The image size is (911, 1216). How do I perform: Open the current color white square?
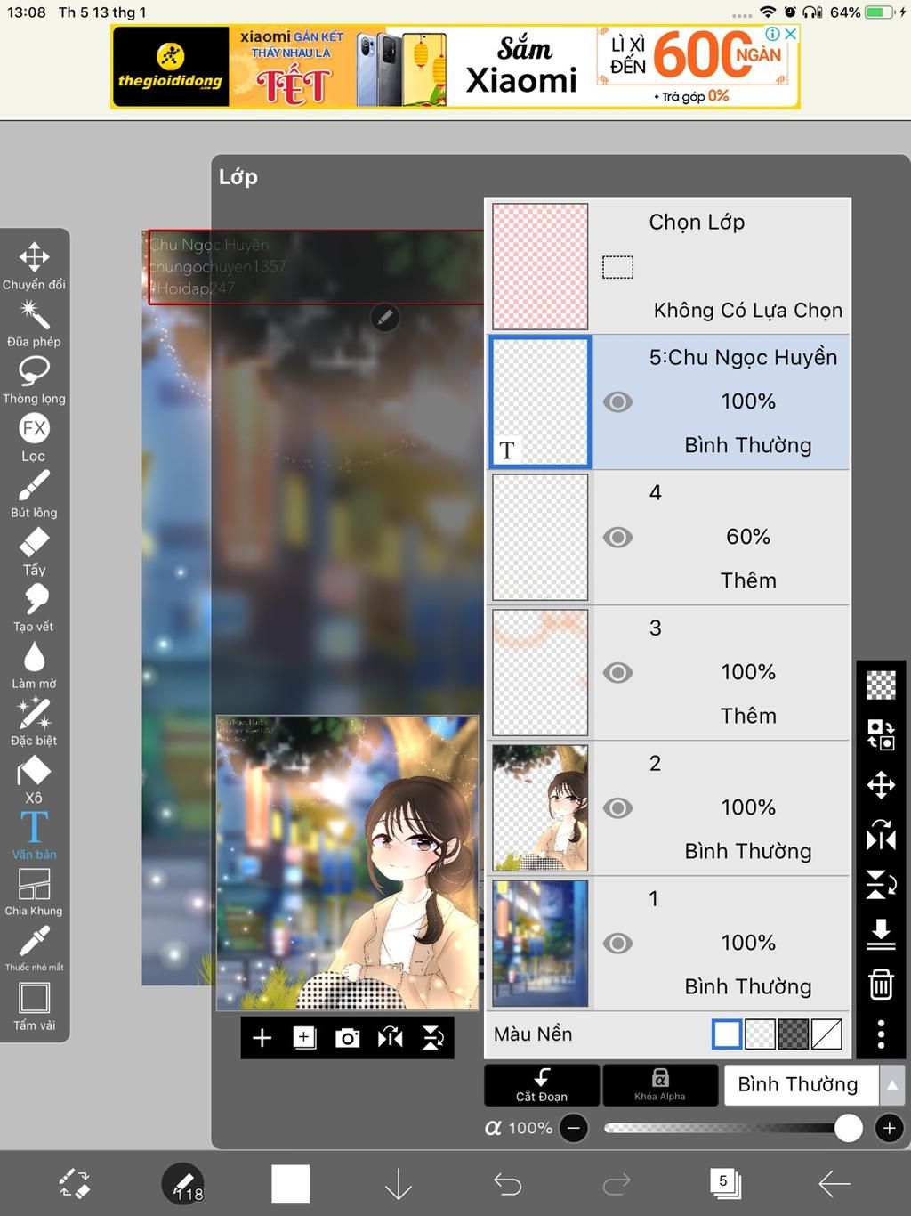coord(291,1184)
